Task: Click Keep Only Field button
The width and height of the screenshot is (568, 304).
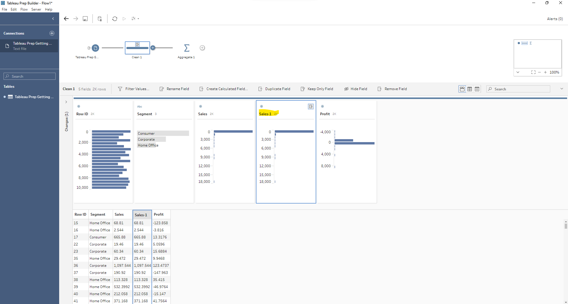Action: click(x=317, y=89)
